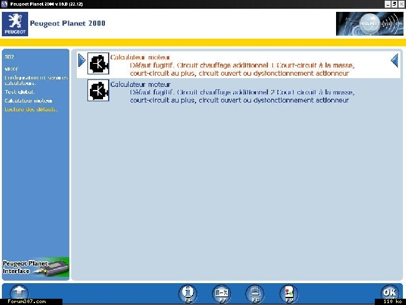Confirm with the OK button
This screenshot has height=305, width=406.
click(x=390, y=292)
